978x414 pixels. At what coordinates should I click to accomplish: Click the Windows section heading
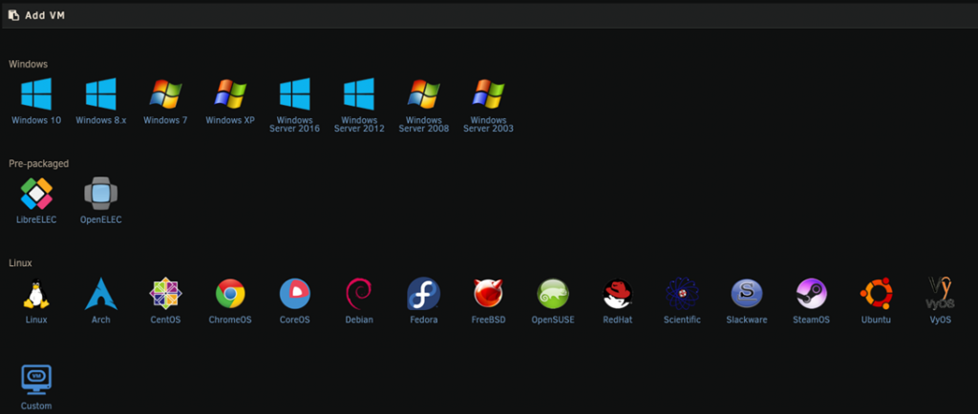click(28, 64)
